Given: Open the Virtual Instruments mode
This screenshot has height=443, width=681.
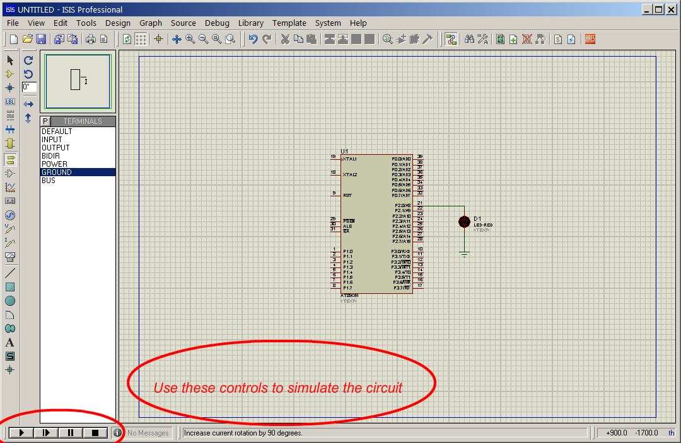Looking at the screenshot, I should pos(9,257).
